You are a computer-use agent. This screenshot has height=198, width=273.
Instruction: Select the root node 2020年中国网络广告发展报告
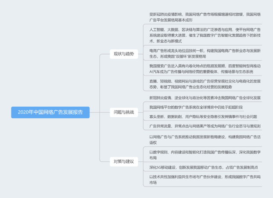pyautogui.click(x=50, y=112)
